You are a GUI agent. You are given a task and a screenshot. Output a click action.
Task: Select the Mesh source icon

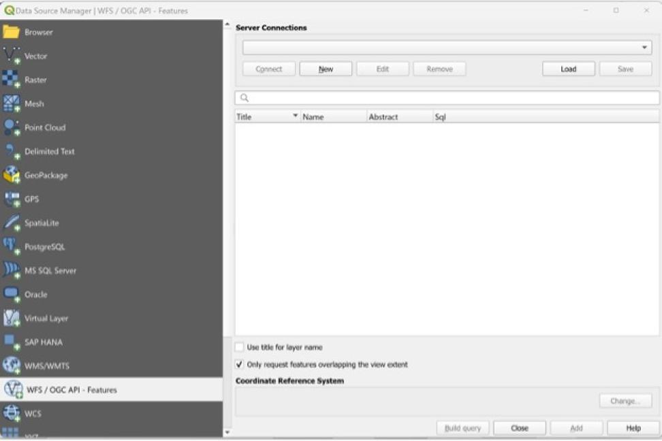12,103
